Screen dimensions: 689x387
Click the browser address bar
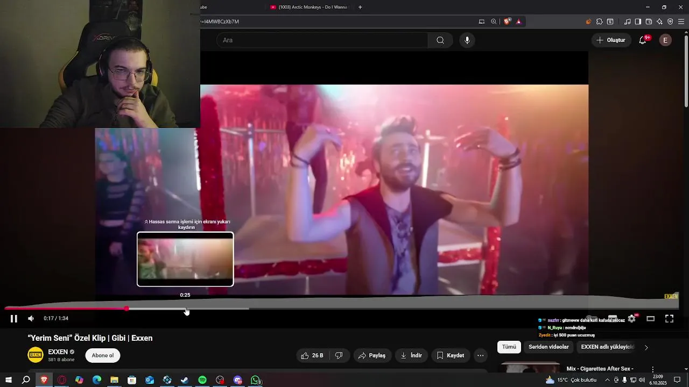(x=339, y=21)
